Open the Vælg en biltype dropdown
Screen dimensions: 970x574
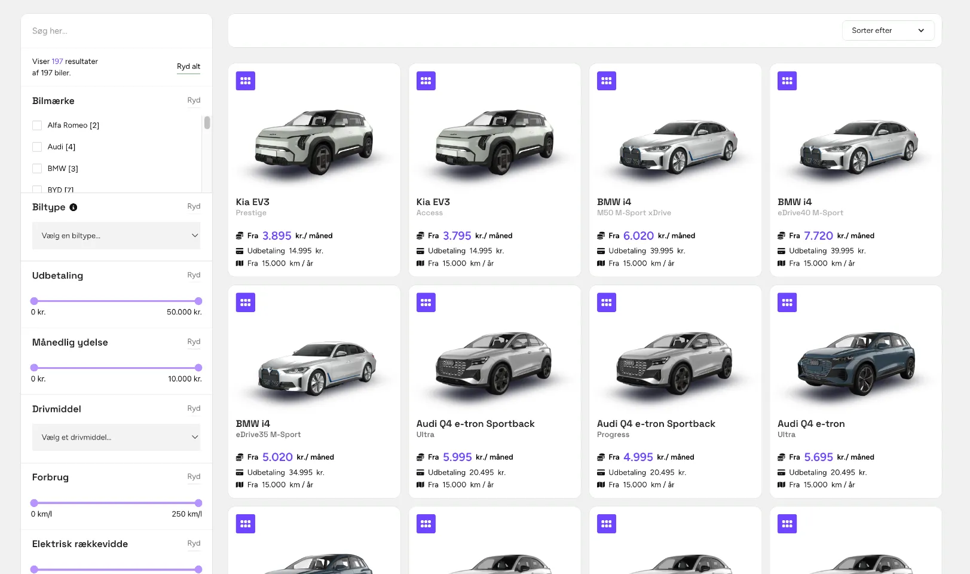(116, 235)
